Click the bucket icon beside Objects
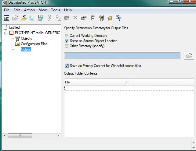 point(17,38)
